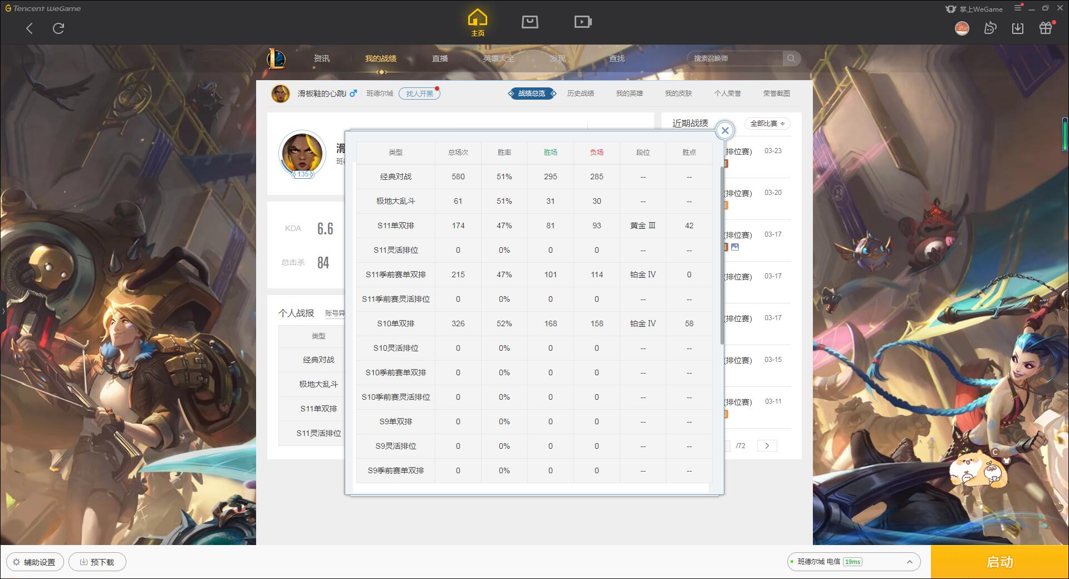Open the user account avatar

point(962,28)
